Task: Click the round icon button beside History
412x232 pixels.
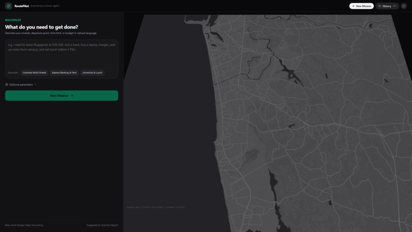Action: (x=404, y=6)
